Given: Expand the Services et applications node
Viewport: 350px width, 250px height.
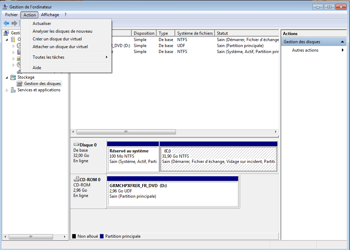Looking at the screenshot, I should pos(7,90).
